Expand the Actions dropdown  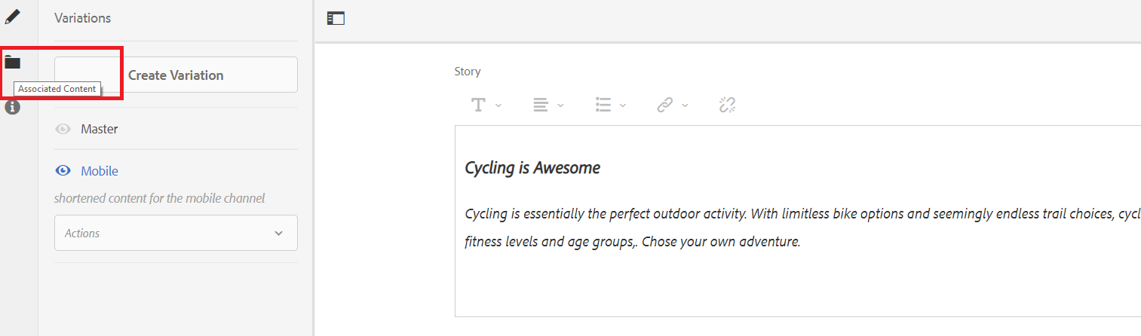coord(176,233)
